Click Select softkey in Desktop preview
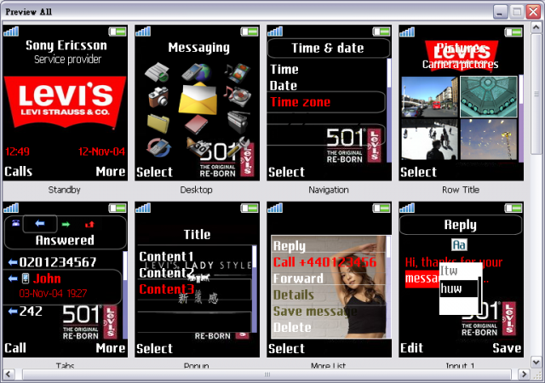 [x=154, y=172]
